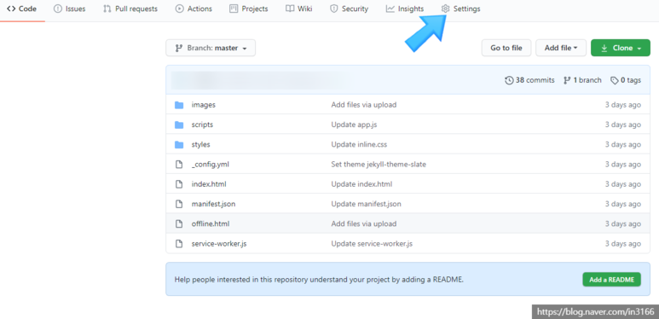This screenshot has width=659, height=319.
Task: Open the styles folder name
Action: click(201, 145)
